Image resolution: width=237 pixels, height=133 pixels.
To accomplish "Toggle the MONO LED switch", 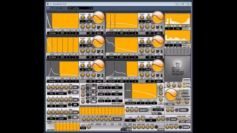I will [x=184, y=83].
